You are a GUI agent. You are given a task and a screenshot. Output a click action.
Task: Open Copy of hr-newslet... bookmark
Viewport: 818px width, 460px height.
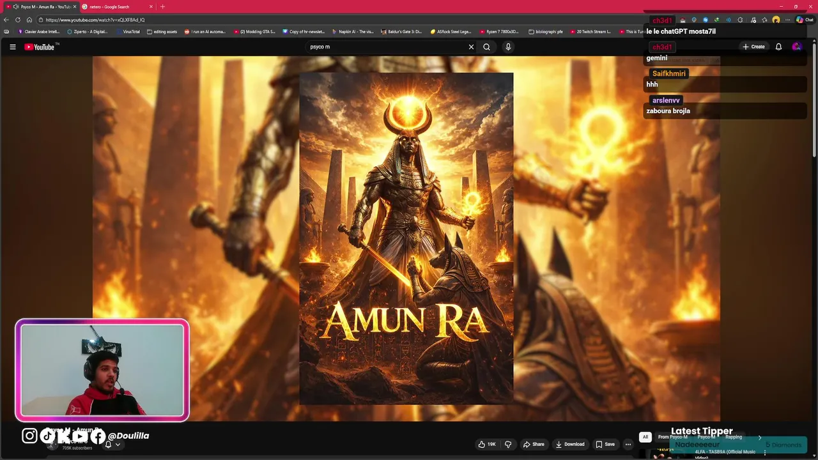304,31
